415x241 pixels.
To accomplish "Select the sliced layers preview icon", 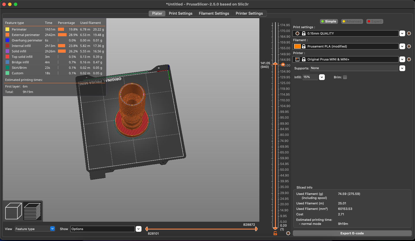I will pyautogui.click(x=32, y=211).
